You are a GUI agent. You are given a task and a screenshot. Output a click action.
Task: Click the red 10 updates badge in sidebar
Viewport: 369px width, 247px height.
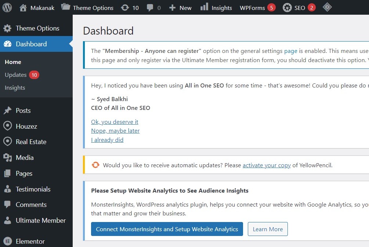pyautogui.click(x=34, y=75)
